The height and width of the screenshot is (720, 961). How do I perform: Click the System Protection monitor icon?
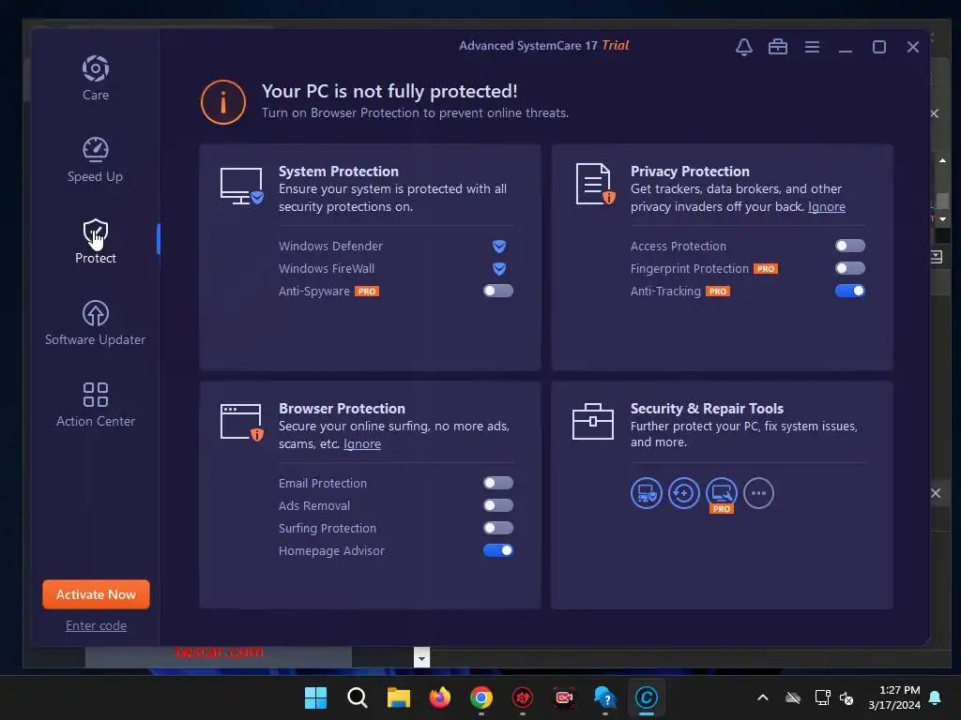(x=241, y=186)
